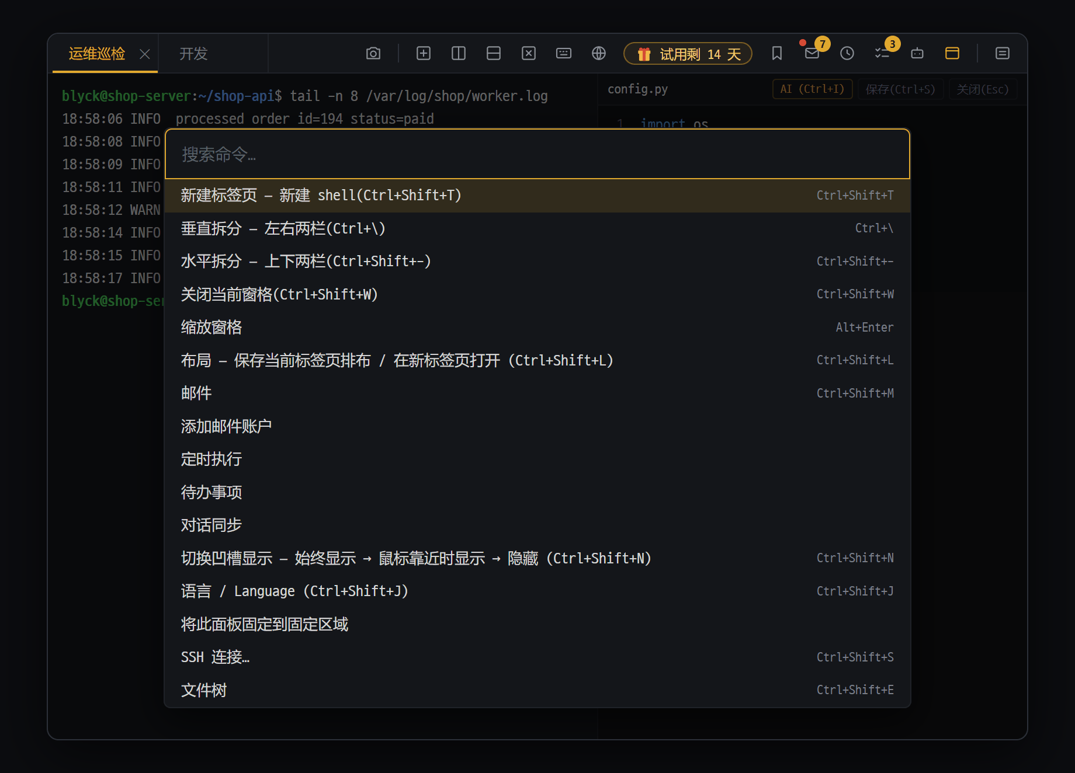
Task: Click the bookmark icon
Action: (x=777, y=54)
